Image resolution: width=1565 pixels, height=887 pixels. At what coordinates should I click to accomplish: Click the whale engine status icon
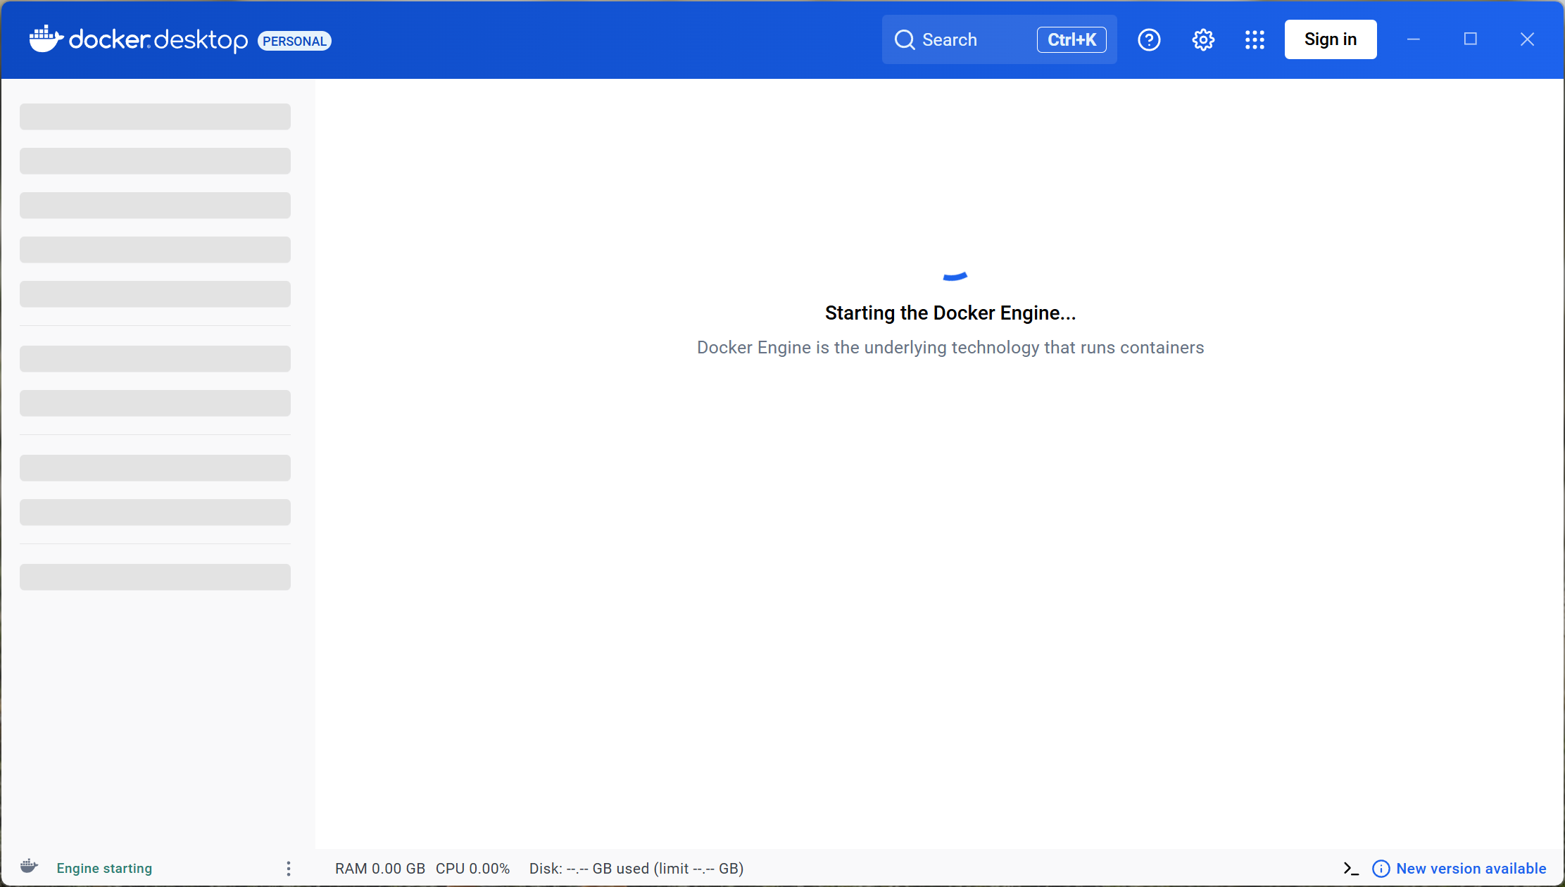tap(29, 867)
